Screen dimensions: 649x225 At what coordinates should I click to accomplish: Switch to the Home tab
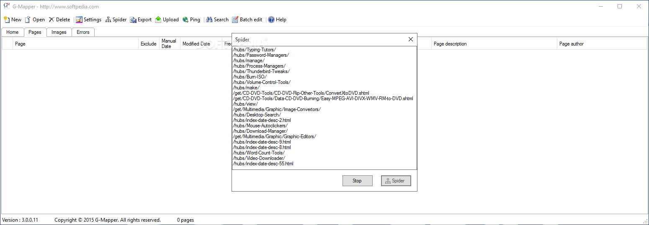click(x=13, y=32)
